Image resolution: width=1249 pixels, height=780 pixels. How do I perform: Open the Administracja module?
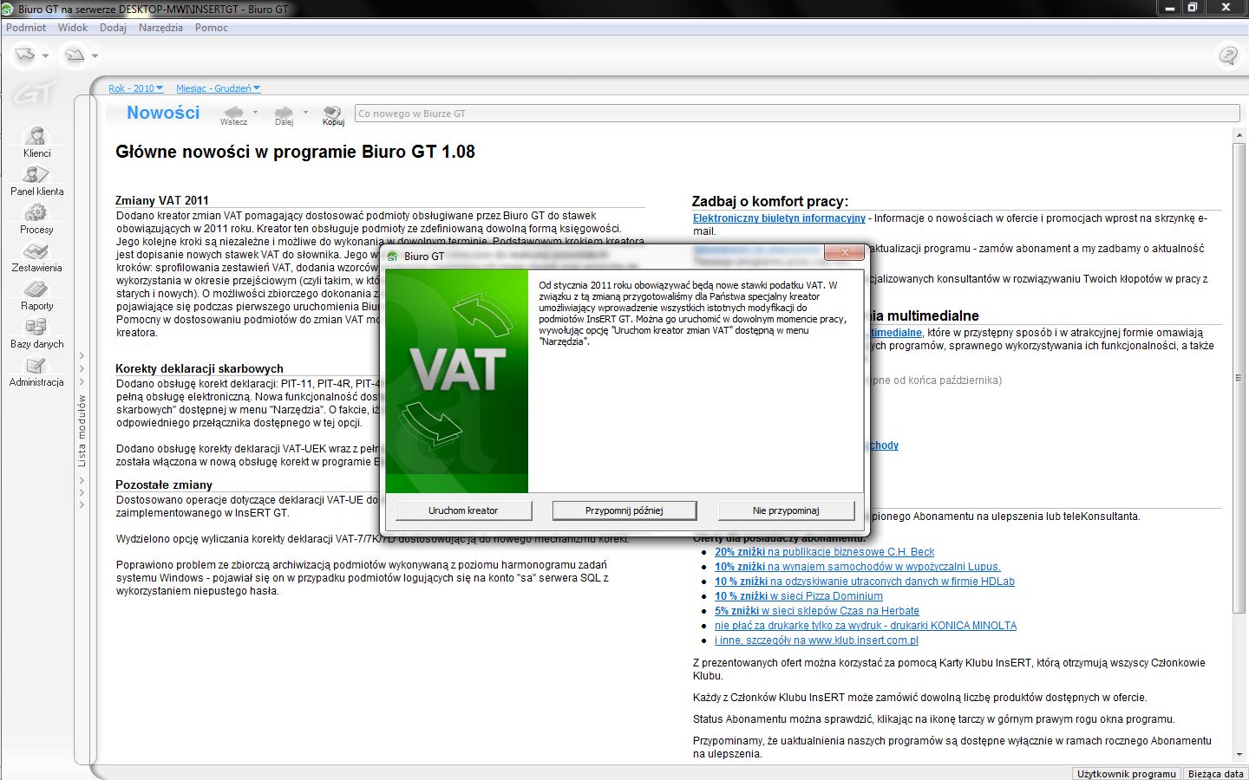(36, 371)
